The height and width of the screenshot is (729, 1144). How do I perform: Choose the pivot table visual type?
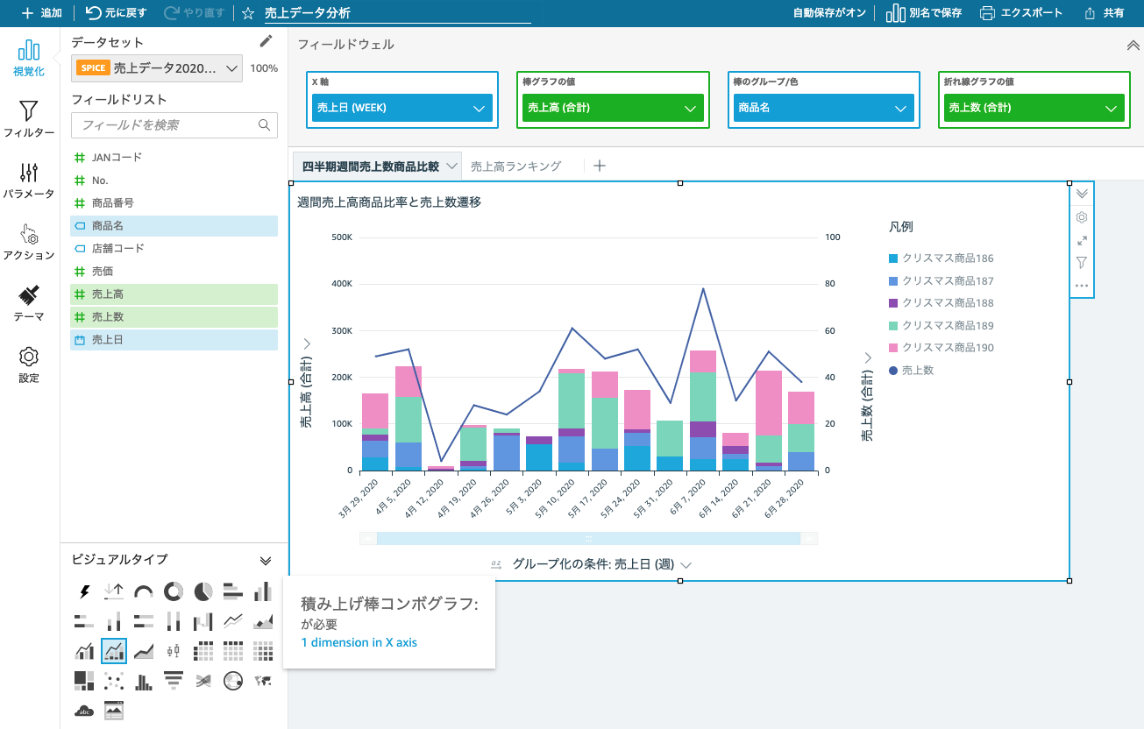coord(203,651)
